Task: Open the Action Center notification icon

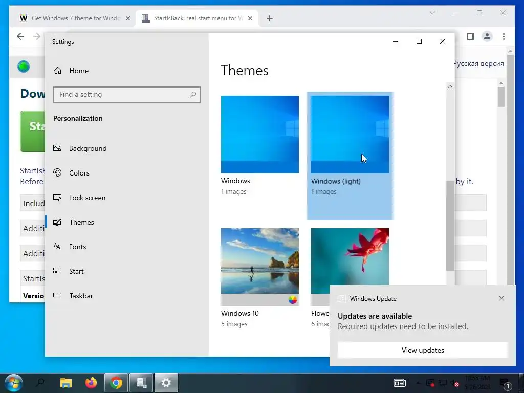Action: coord(506,384)
